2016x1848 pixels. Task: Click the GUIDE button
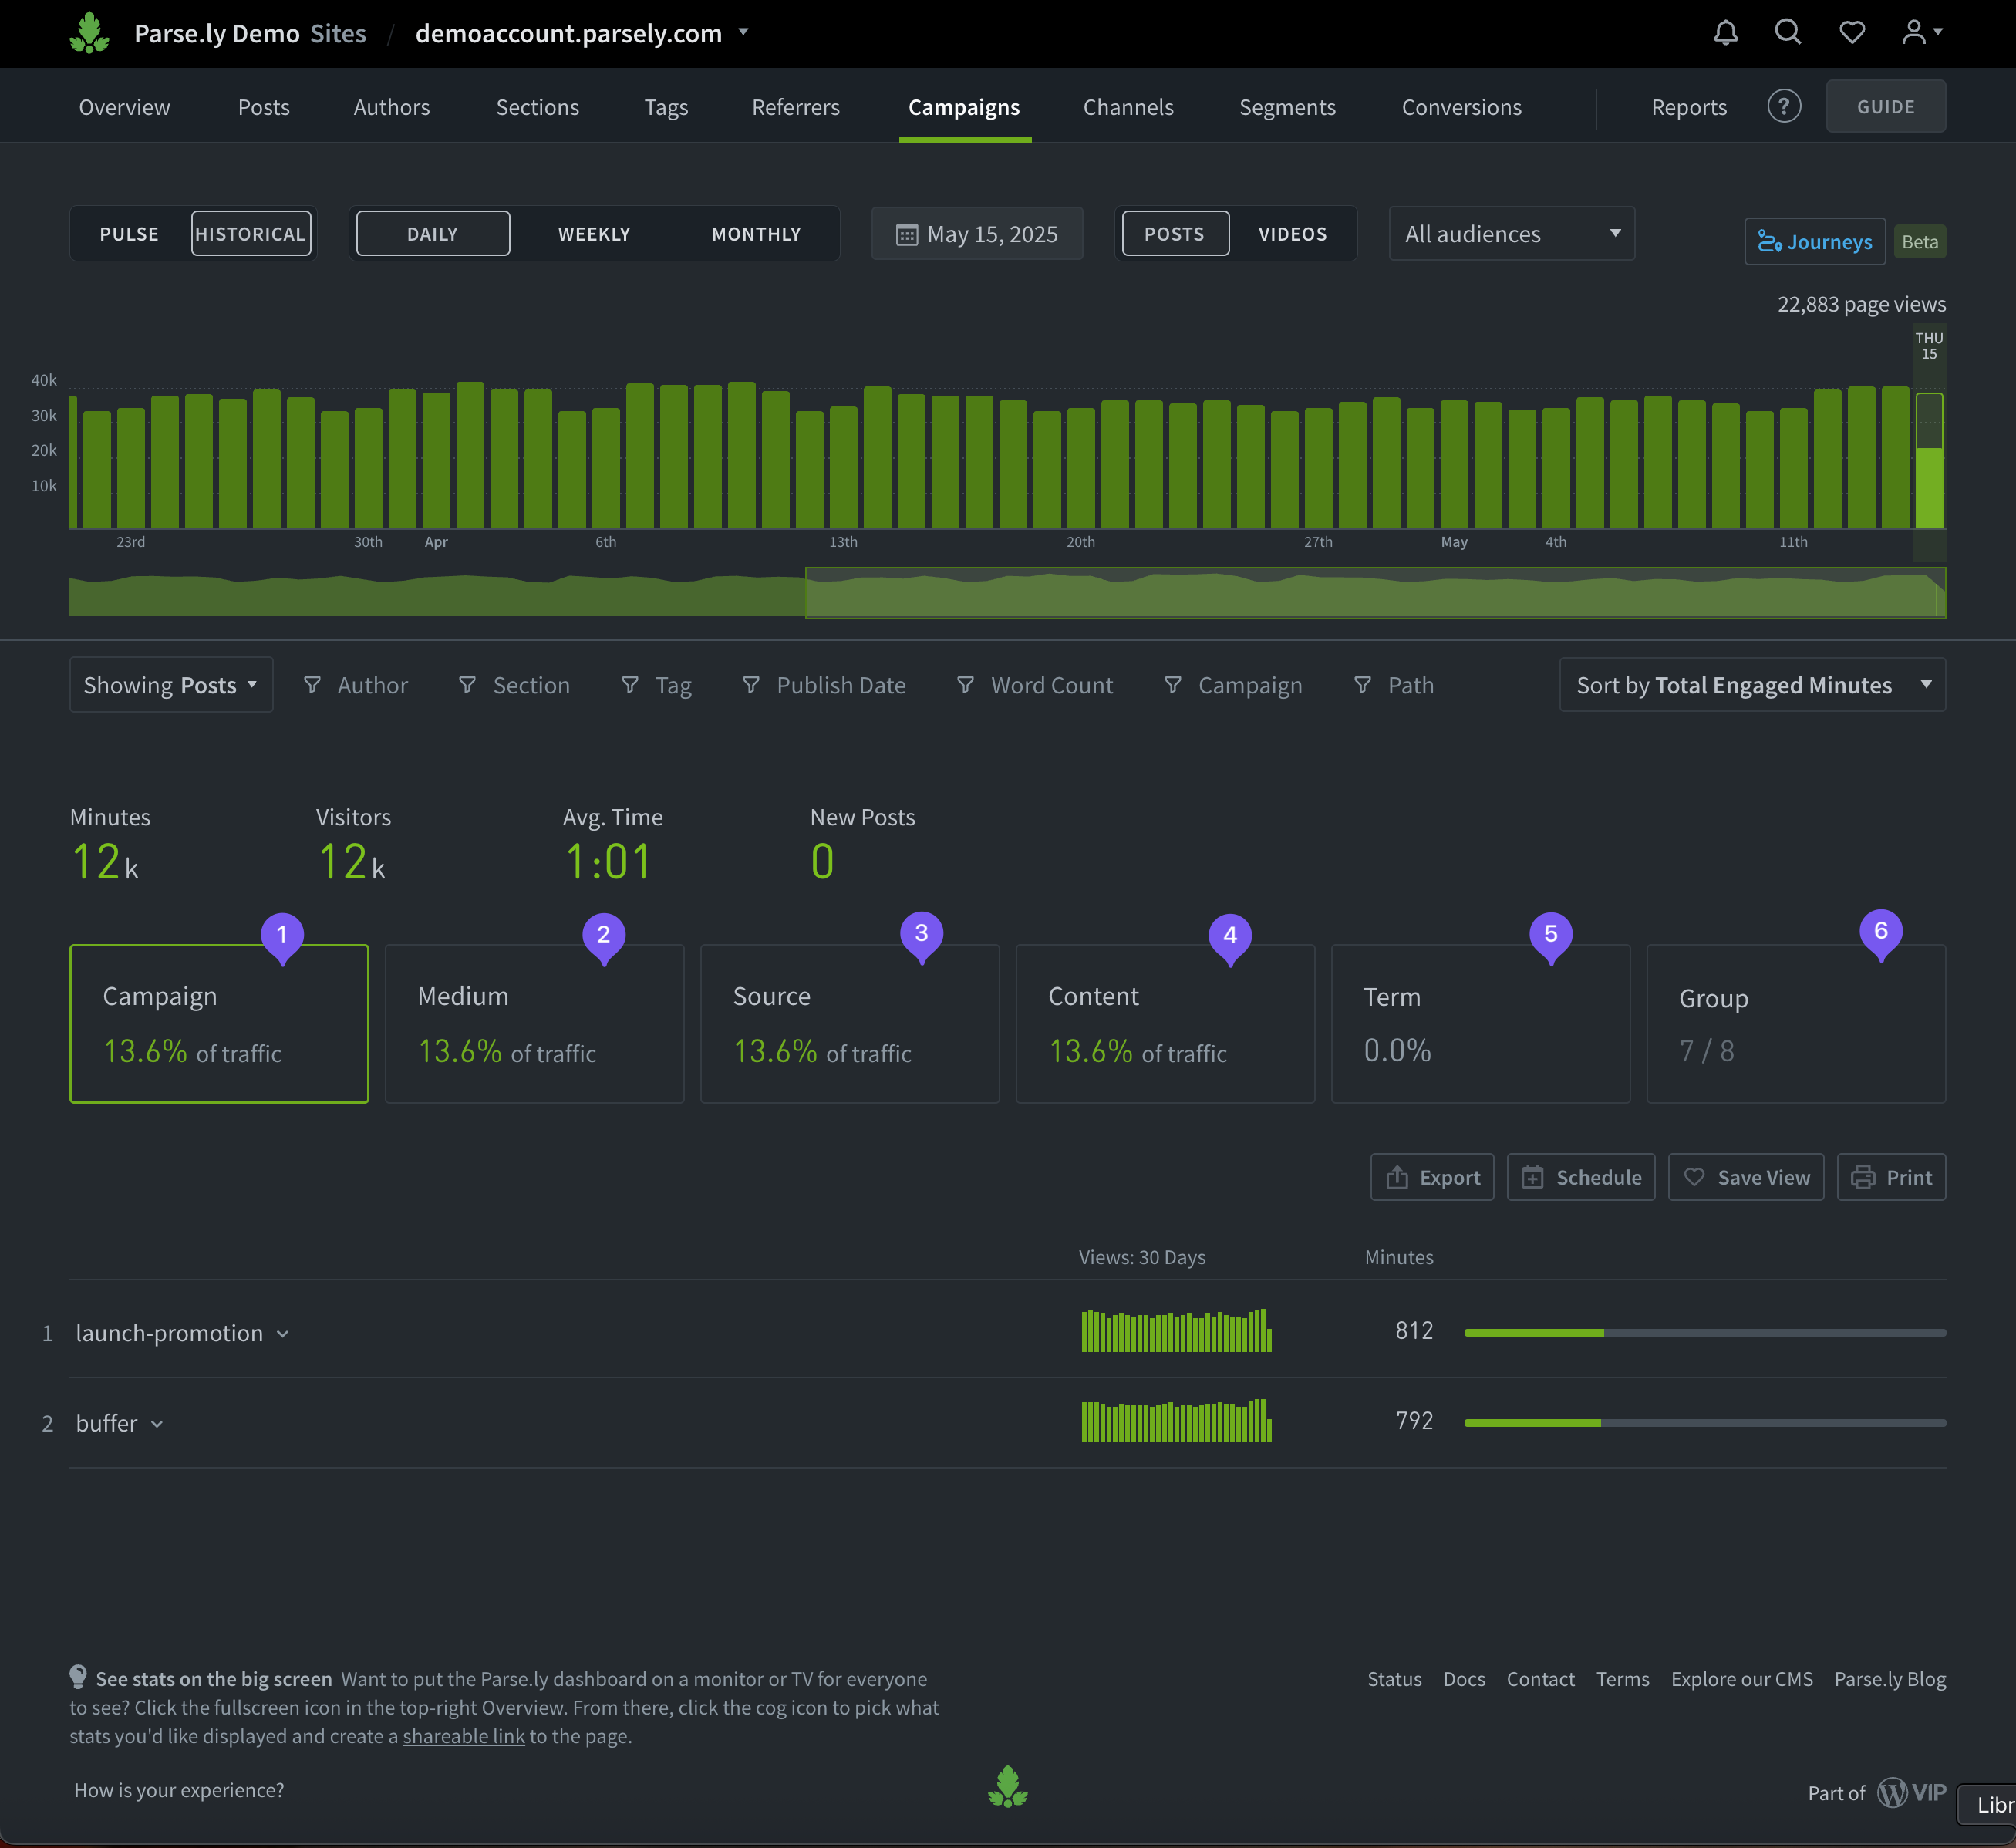[1886, 106]
